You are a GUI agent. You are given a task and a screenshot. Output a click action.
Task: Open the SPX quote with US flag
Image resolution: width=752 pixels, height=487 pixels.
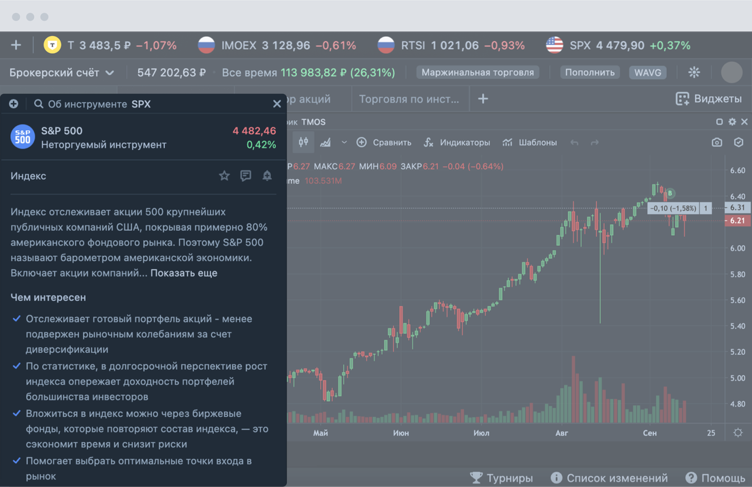(x=618, y=45)
